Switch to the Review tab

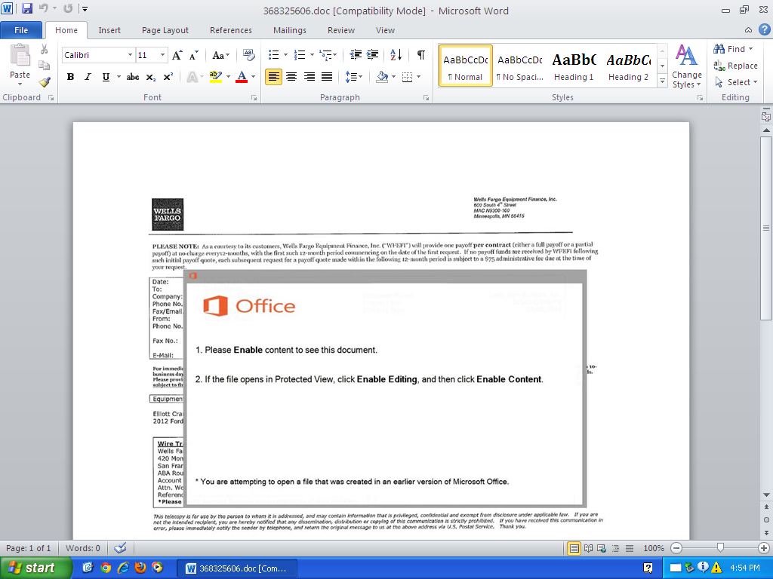[x=341, y=30]
